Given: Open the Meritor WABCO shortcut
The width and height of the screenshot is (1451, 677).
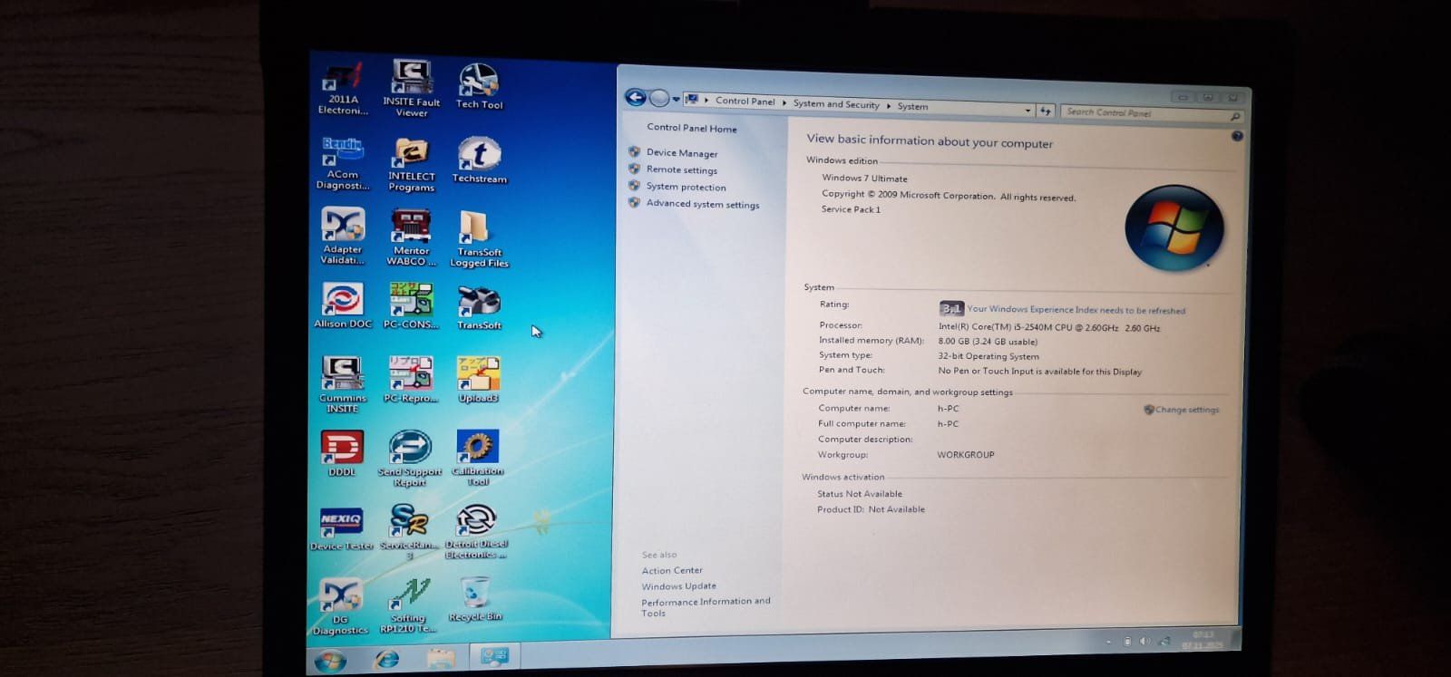Looking at the screenshot, I should click(411, 227).
